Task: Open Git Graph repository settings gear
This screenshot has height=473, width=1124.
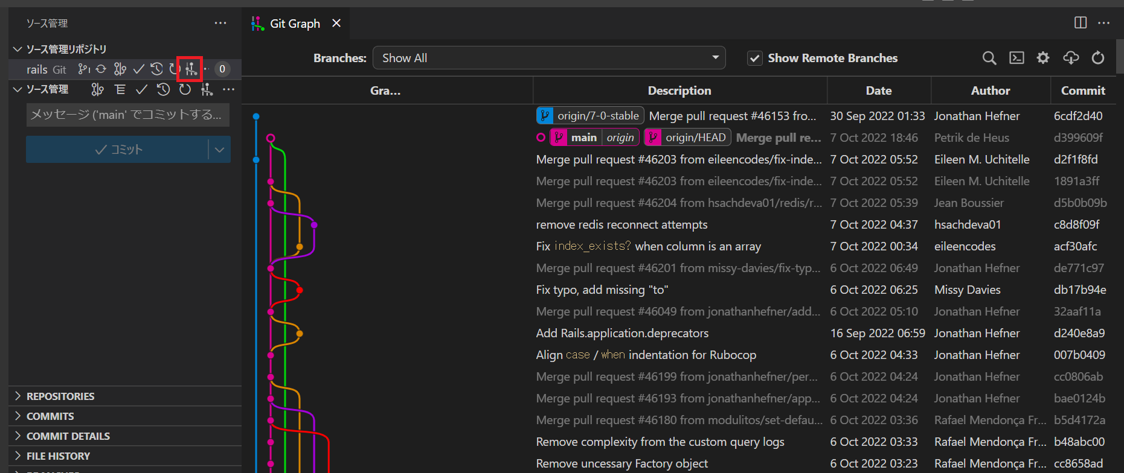Action: (x=1043, y=58)
